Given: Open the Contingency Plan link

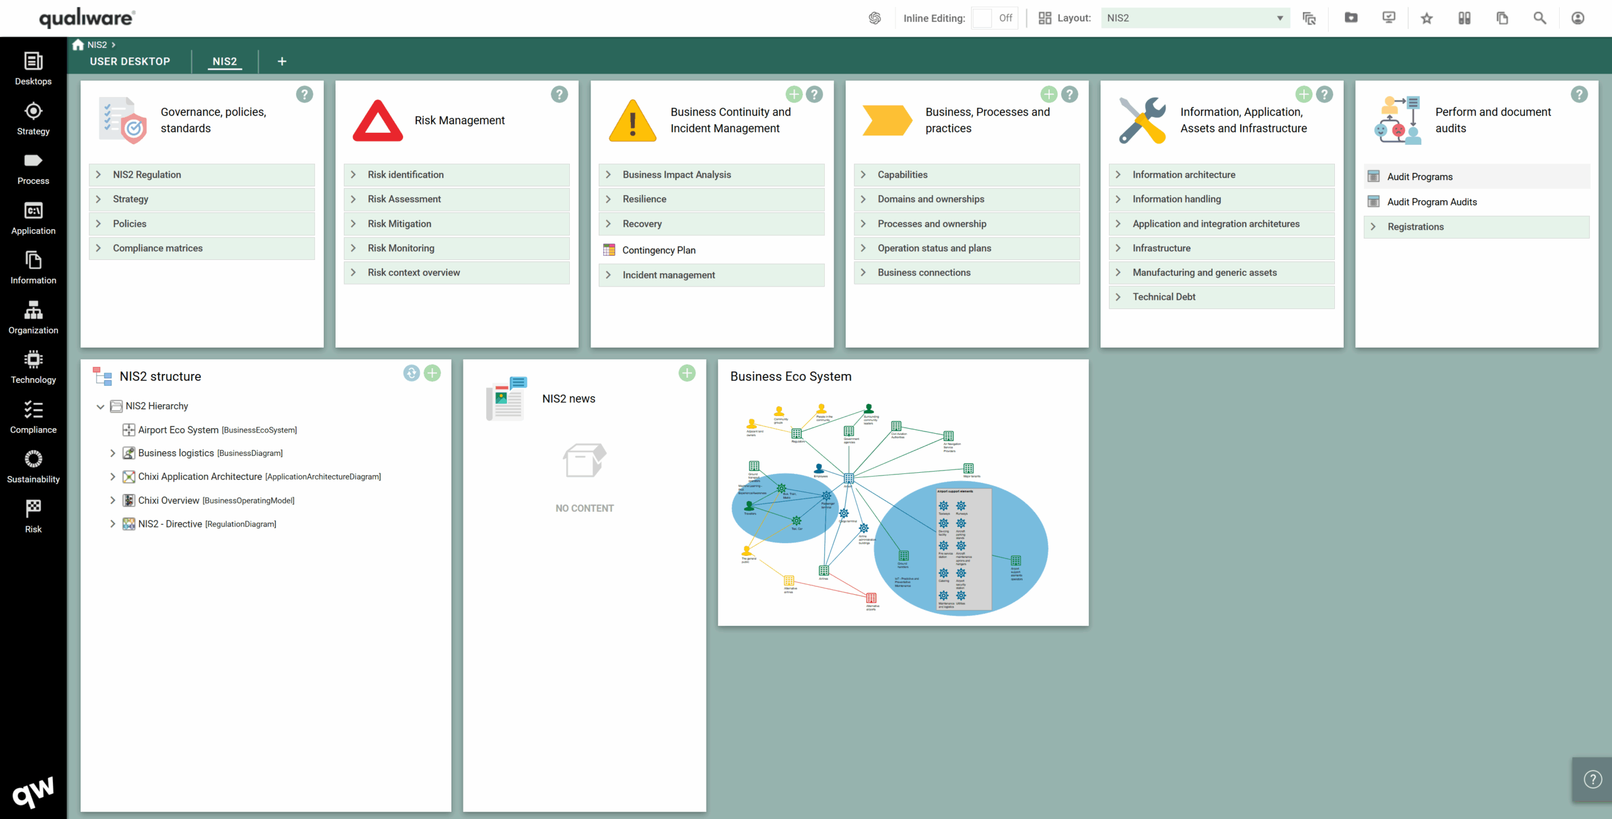Looking at the screenshot, I should 659,251.
